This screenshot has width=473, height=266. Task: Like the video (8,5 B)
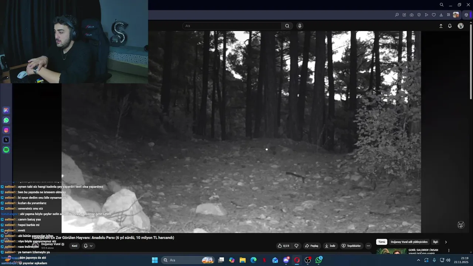283,246
